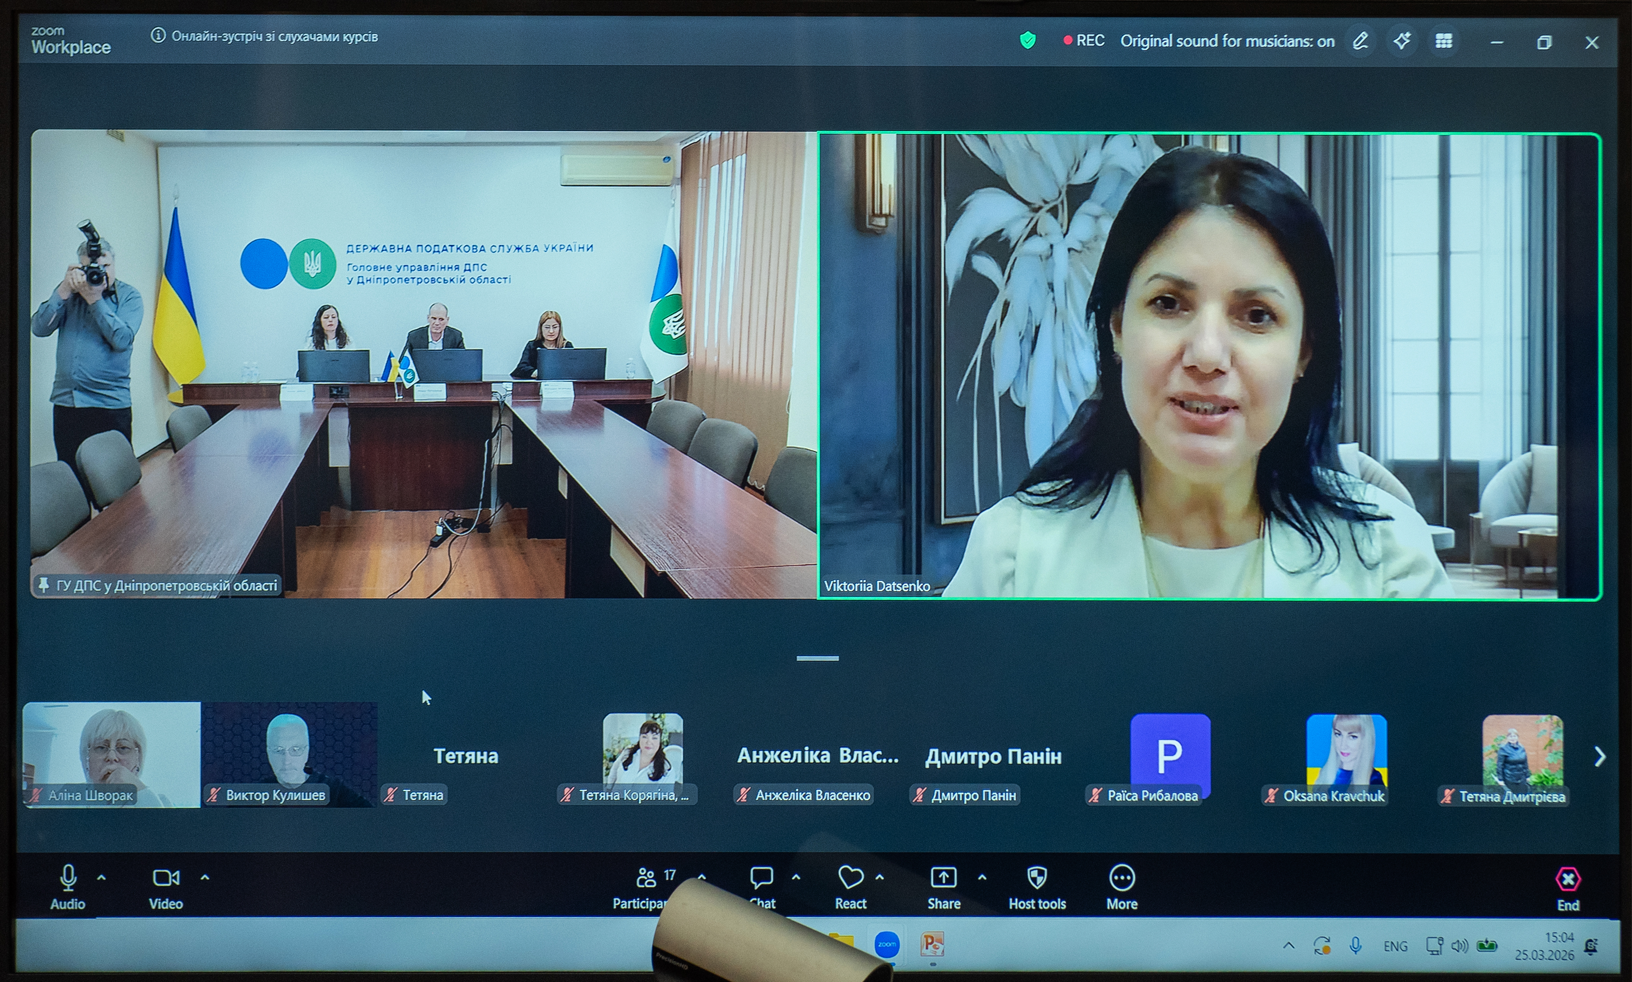
Task: Open Share screen icon
Action: tap(943, 878)
